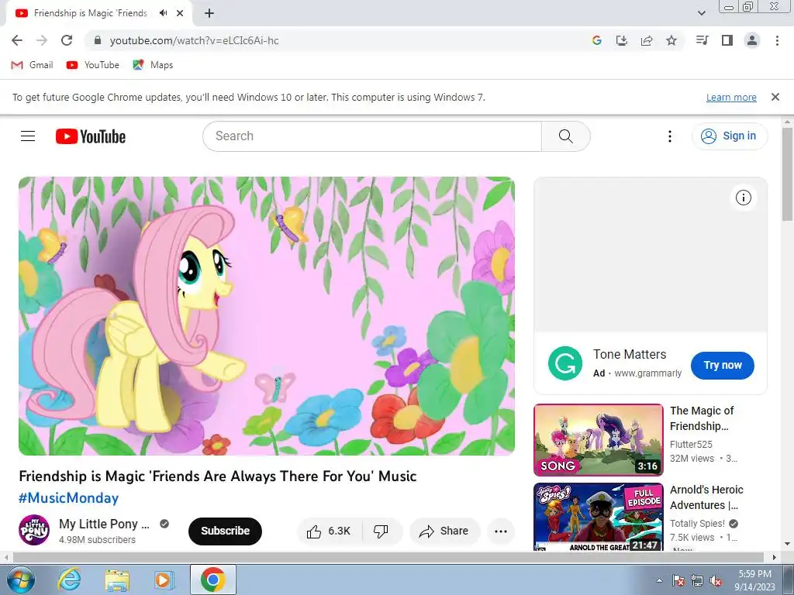This screenshot has width=794, height=595.
Task: Reload the page with the refresh icon
Action: click(x=67, y=40)
